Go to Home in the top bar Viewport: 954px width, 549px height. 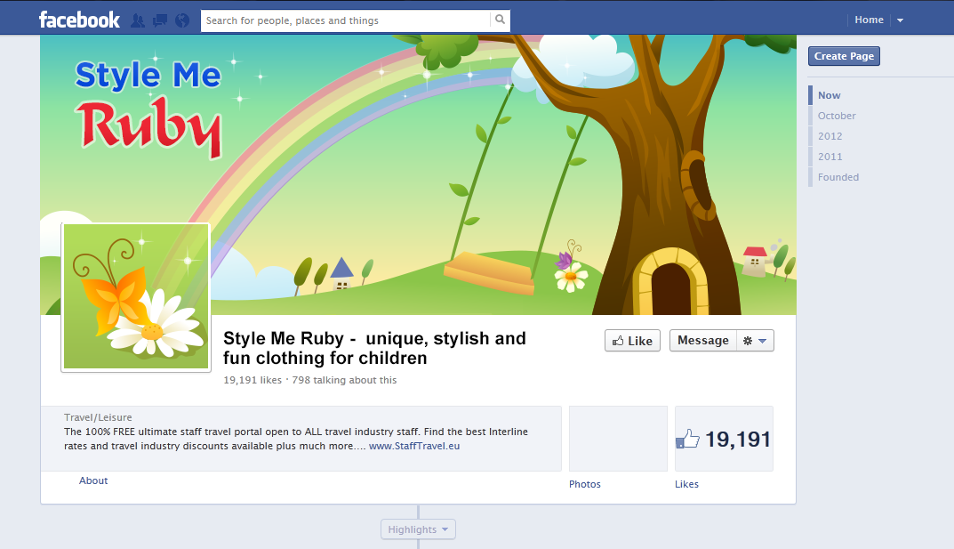tap(869, 20)
